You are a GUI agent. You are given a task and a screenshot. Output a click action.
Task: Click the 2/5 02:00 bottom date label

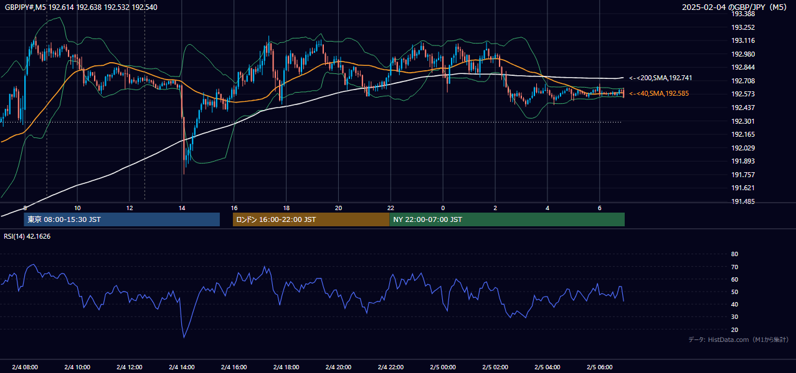[496, 367]
